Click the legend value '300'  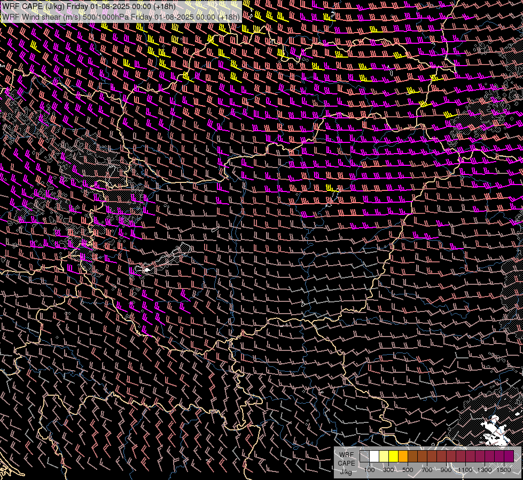click(388, 470)
